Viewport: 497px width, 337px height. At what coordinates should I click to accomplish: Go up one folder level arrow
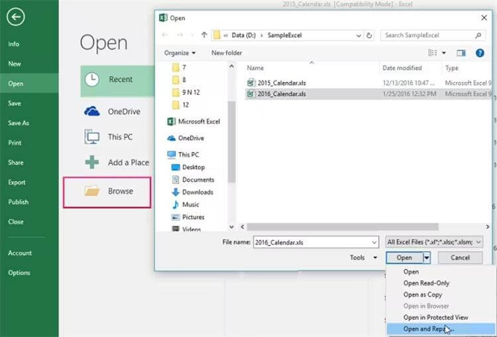[204, 35]
